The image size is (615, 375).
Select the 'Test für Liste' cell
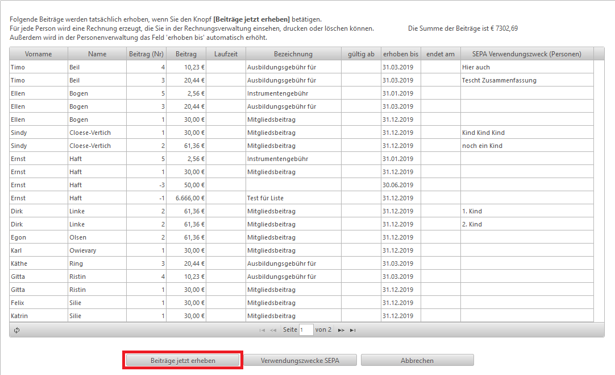click(x=293, y=198)
